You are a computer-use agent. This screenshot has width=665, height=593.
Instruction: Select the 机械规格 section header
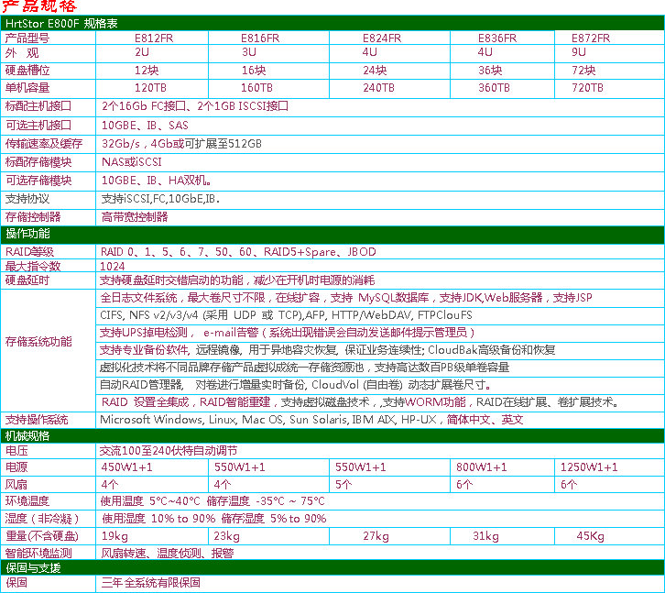tap(28, 435)
